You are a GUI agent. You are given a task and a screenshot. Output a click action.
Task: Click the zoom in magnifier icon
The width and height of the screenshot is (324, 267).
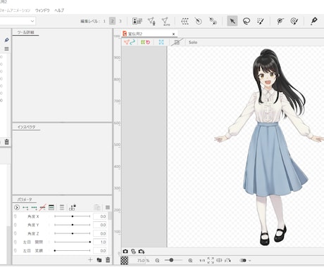coord(190,261)
